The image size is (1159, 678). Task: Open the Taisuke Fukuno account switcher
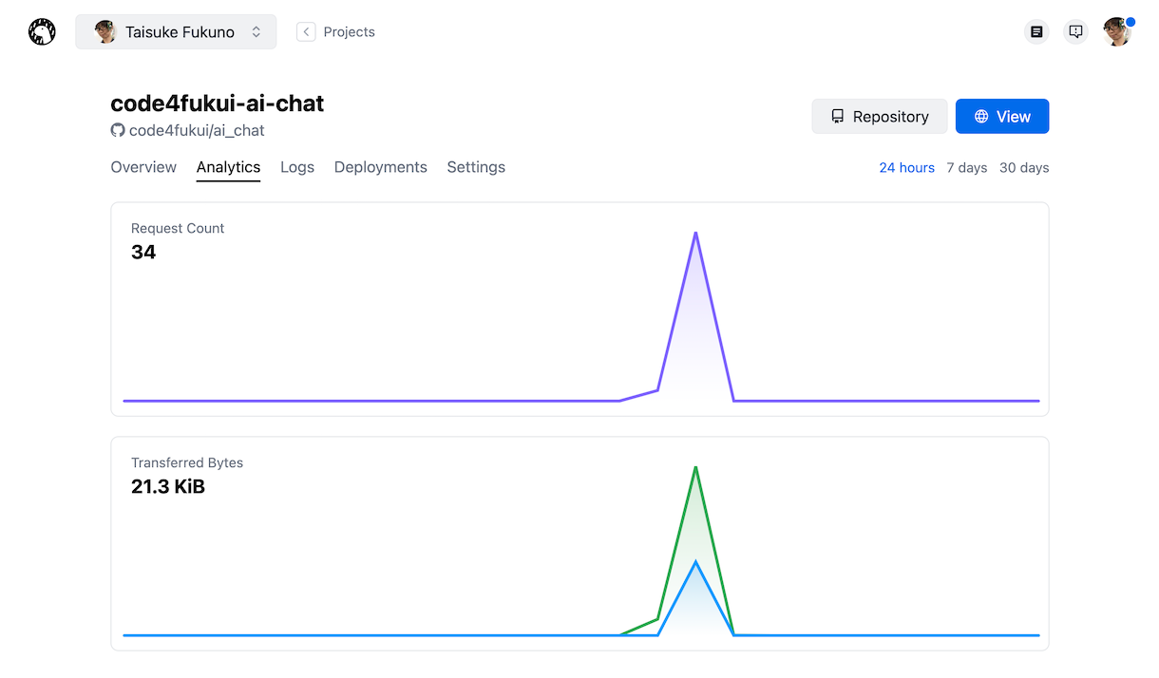[x=176, y=31]
